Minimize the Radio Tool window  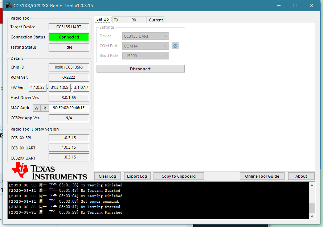coord(278,5)
